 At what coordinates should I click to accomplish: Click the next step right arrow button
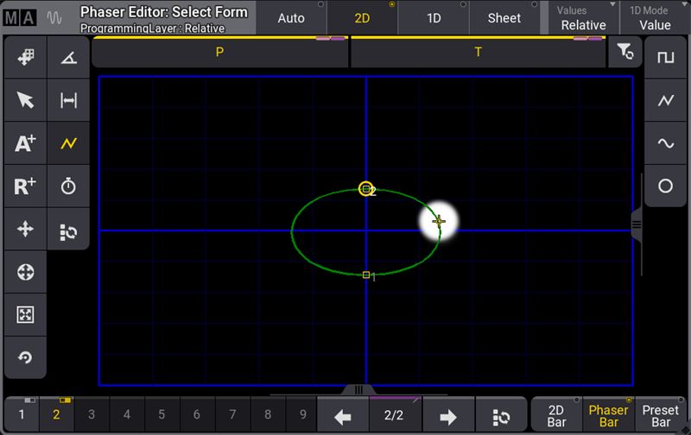(x=447, y=416)
